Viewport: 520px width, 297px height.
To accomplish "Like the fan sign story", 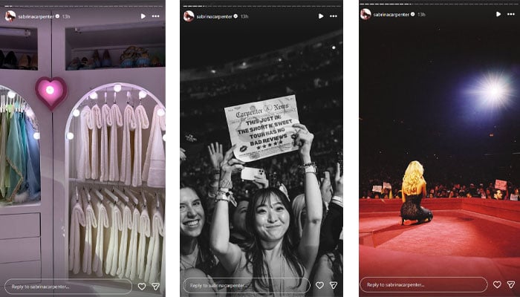I will [319, 285].
